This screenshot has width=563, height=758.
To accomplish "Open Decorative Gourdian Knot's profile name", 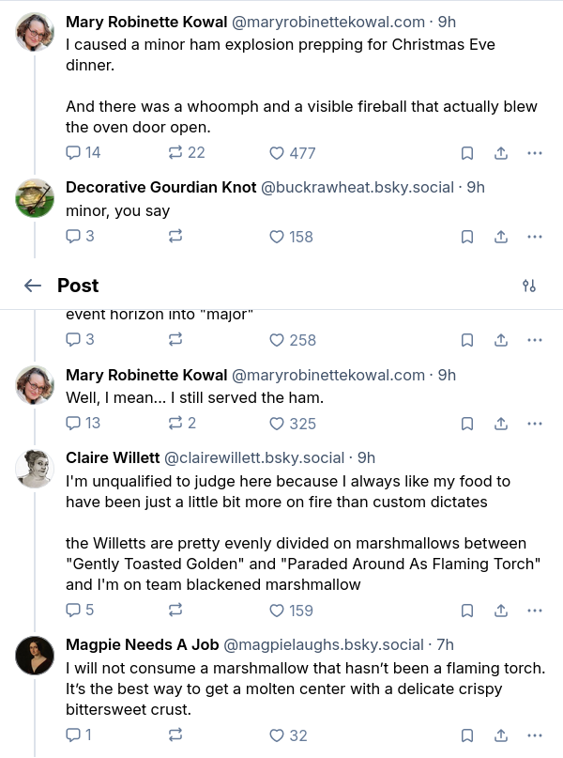I will [160, 187].
